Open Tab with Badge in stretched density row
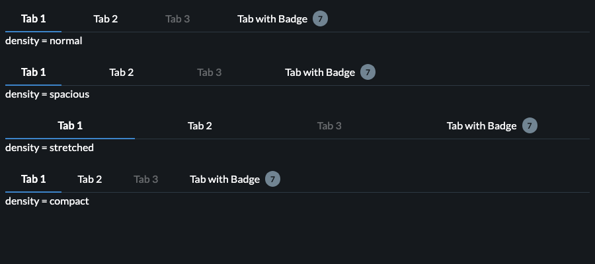 pos(481,125)
